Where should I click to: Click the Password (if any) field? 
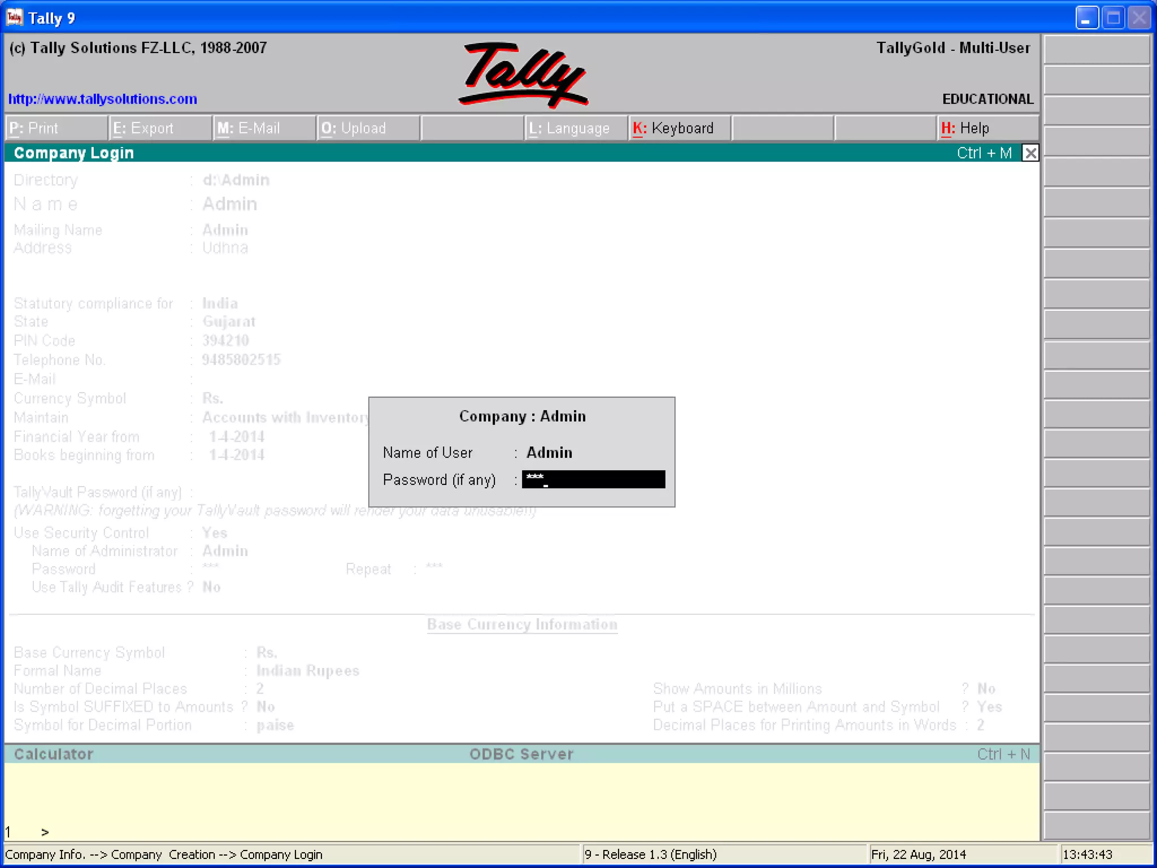tap(593, 479)
